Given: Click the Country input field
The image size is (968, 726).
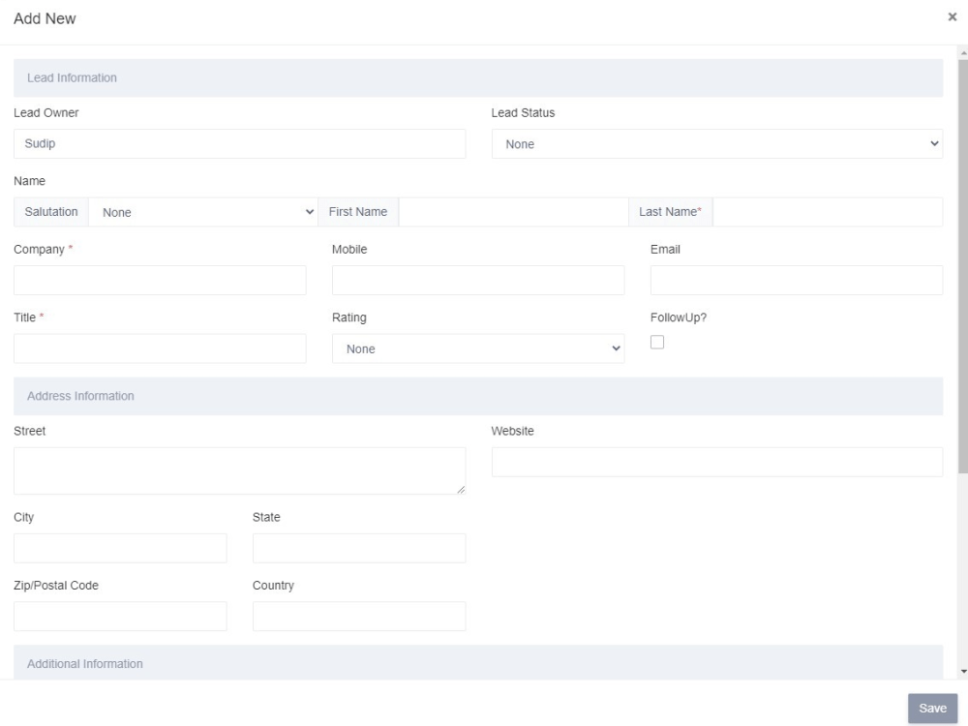Looking at the screenshot, I should (x=358, y=615).
